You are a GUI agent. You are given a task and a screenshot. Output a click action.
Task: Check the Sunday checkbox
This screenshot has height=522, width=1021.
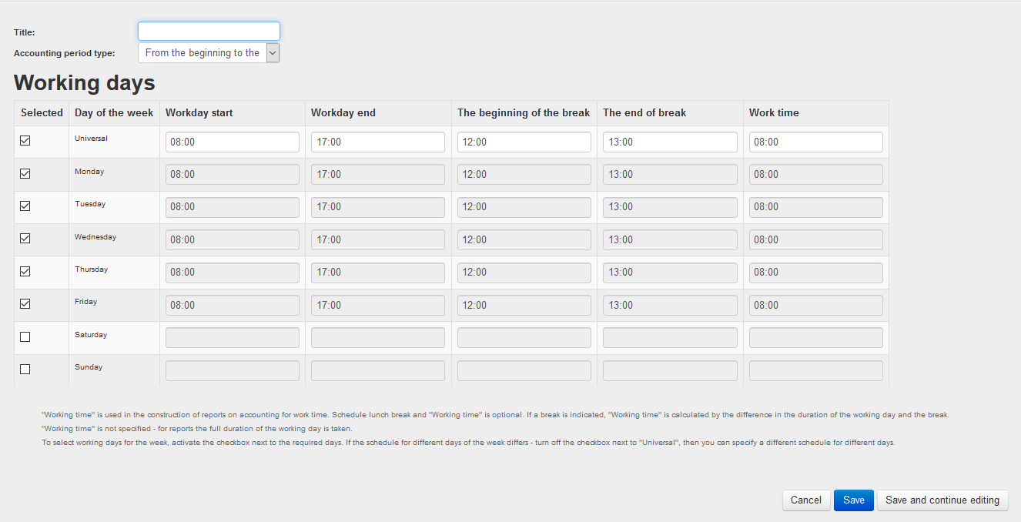(25, 369)
